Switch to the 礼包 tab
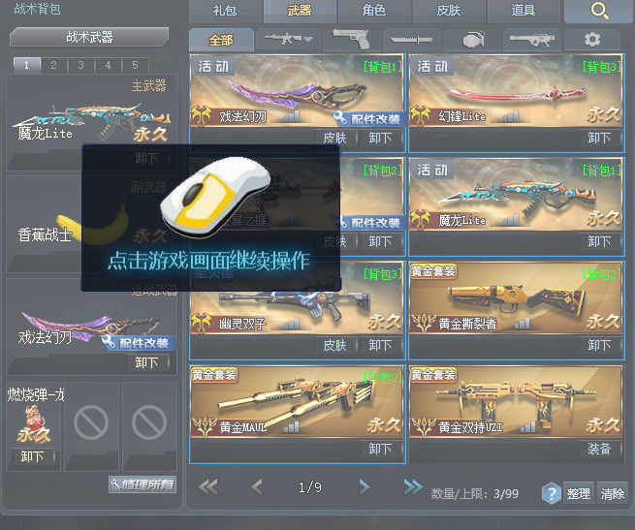Viewport: 635px width, 530px height. tap(225, 11)
